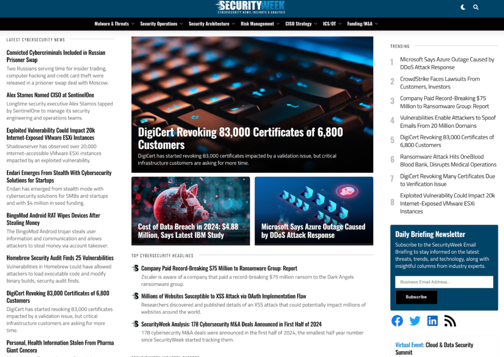504x357 pixels.
Task: Open the Alex Stamos SentinelOne article
Action: [x=50, y=95]
